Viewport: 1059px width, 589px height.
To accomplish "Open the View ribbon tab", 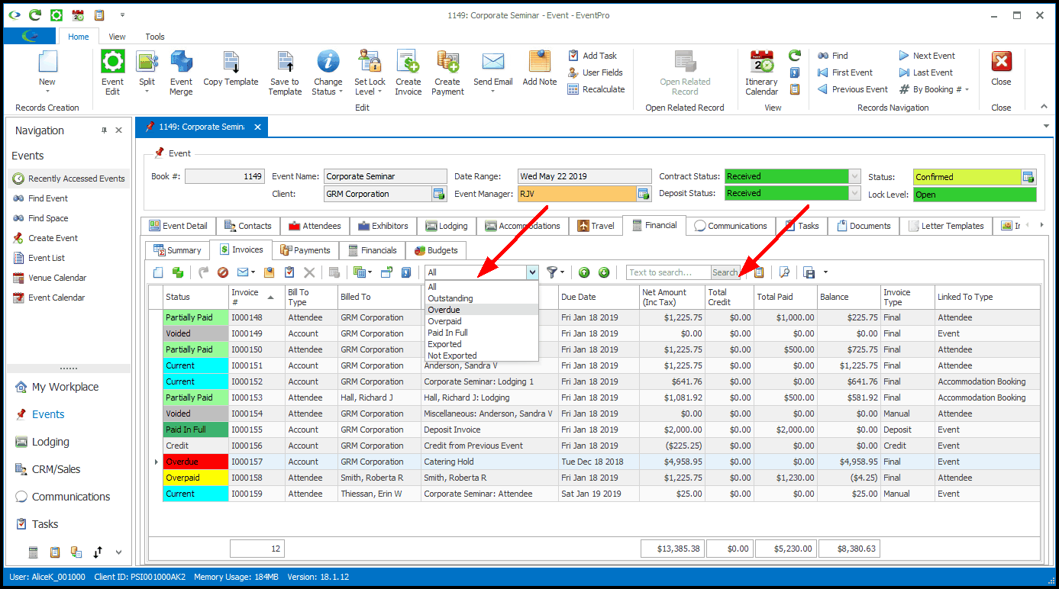I will coord(117,37).
